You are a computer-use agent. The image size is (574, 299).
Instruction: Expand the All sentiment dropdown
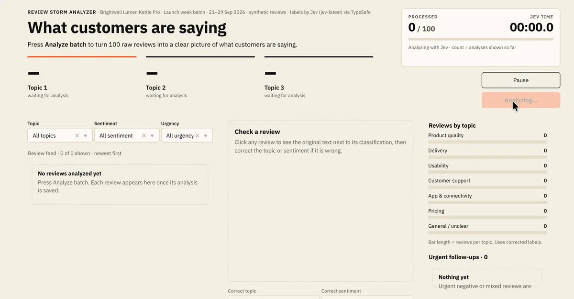pyautogui.click(x=126, y=136)
